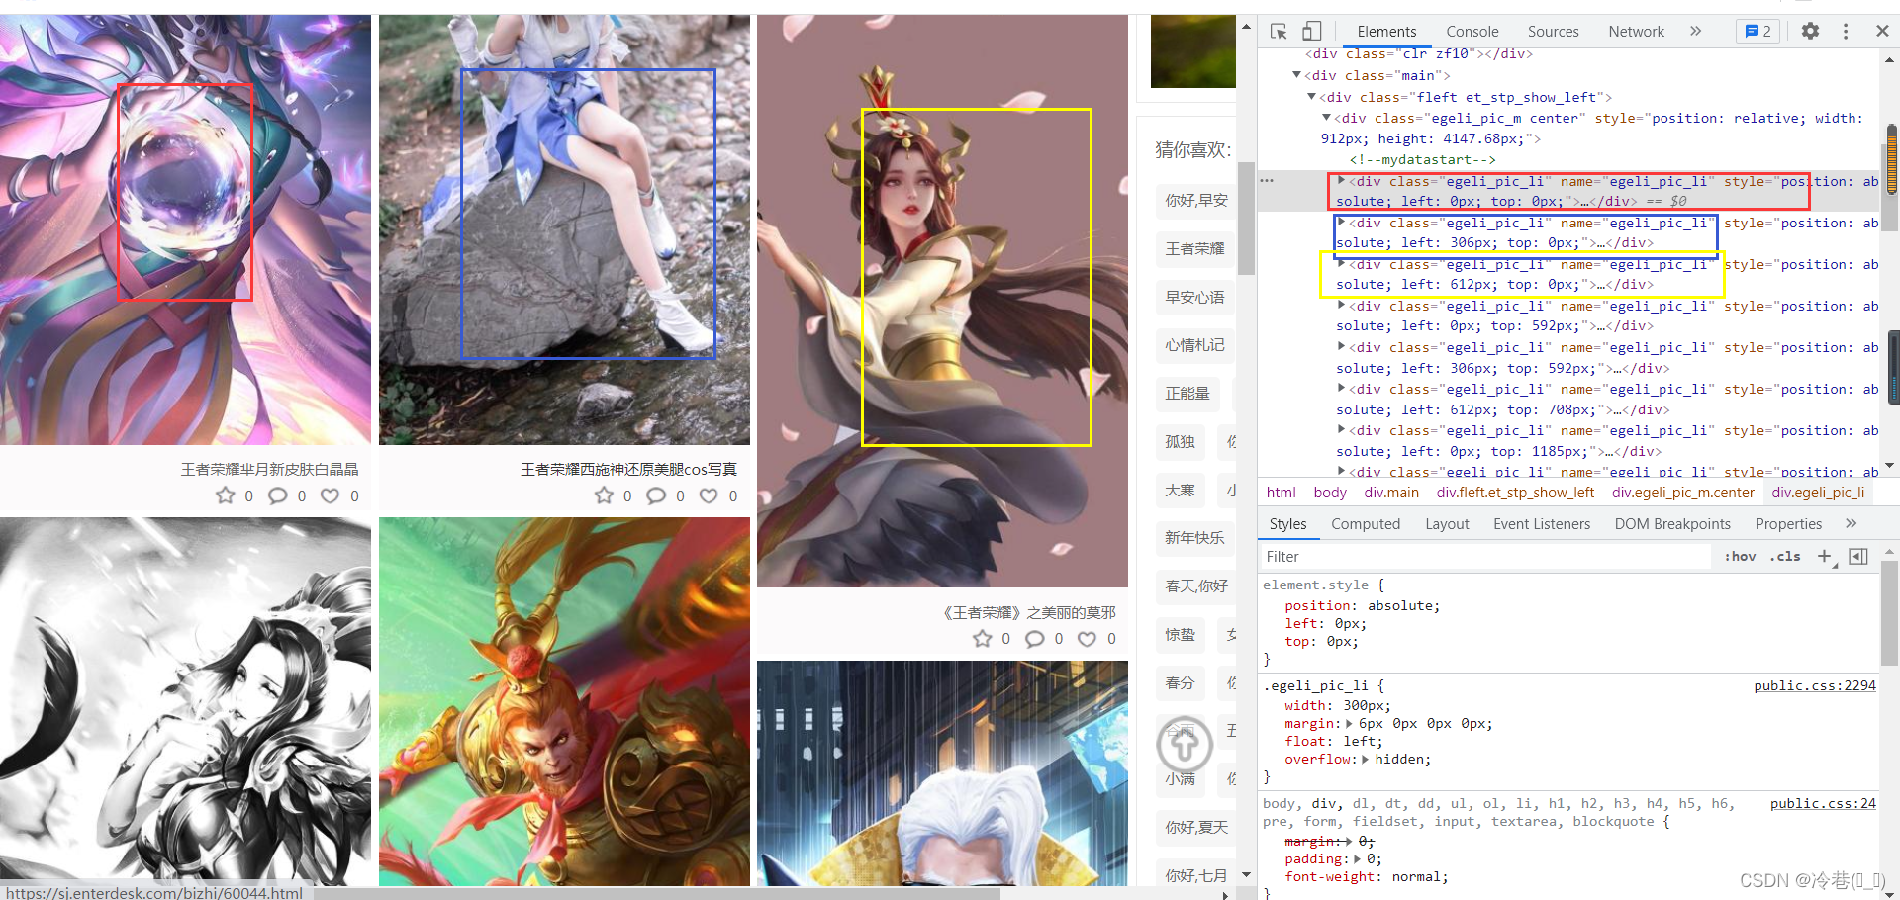Open DevTools settings gear

click(1810, 31)
